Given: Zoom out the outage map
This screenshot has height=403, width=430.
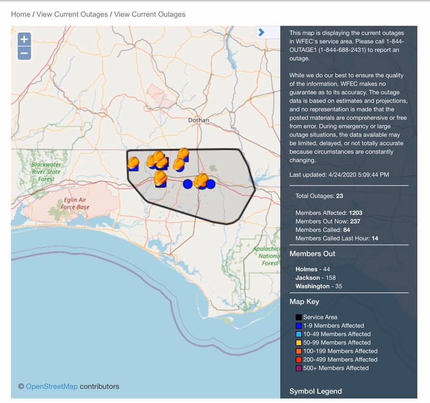Looking at the screenshot, I should [x=24, y=53].
